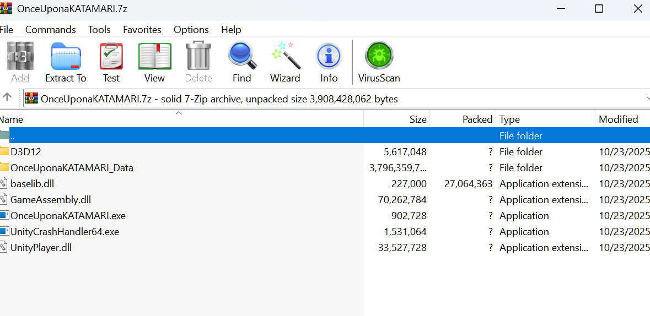Select UnityCrashHandler64.exe file name
This screenshot has height=316, width=650.
pyautogui.click(x=65, y=232)
